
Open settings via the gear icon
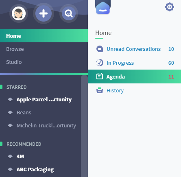[170, 7]
